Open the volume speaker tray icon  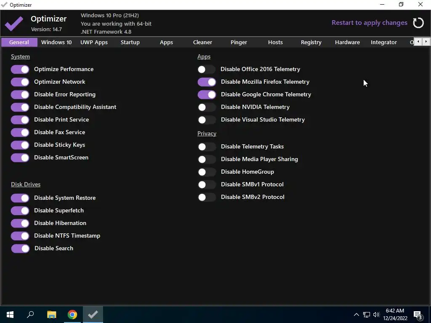[x=376, y=315]
